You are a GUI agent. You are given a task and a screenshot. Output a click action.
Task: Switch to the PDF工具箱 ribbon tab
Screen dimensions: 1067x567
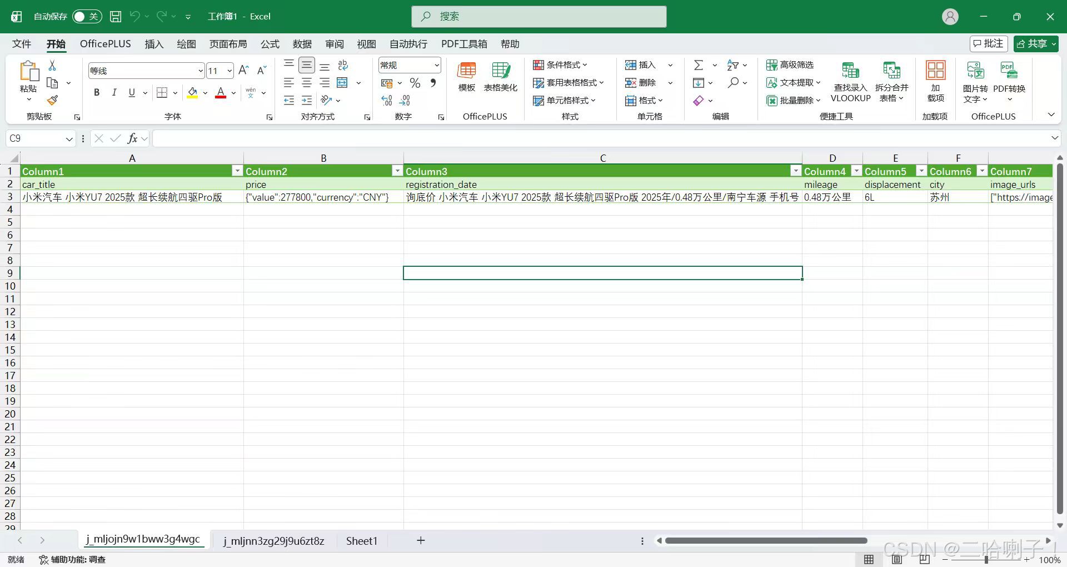click(x=464, y=44)
